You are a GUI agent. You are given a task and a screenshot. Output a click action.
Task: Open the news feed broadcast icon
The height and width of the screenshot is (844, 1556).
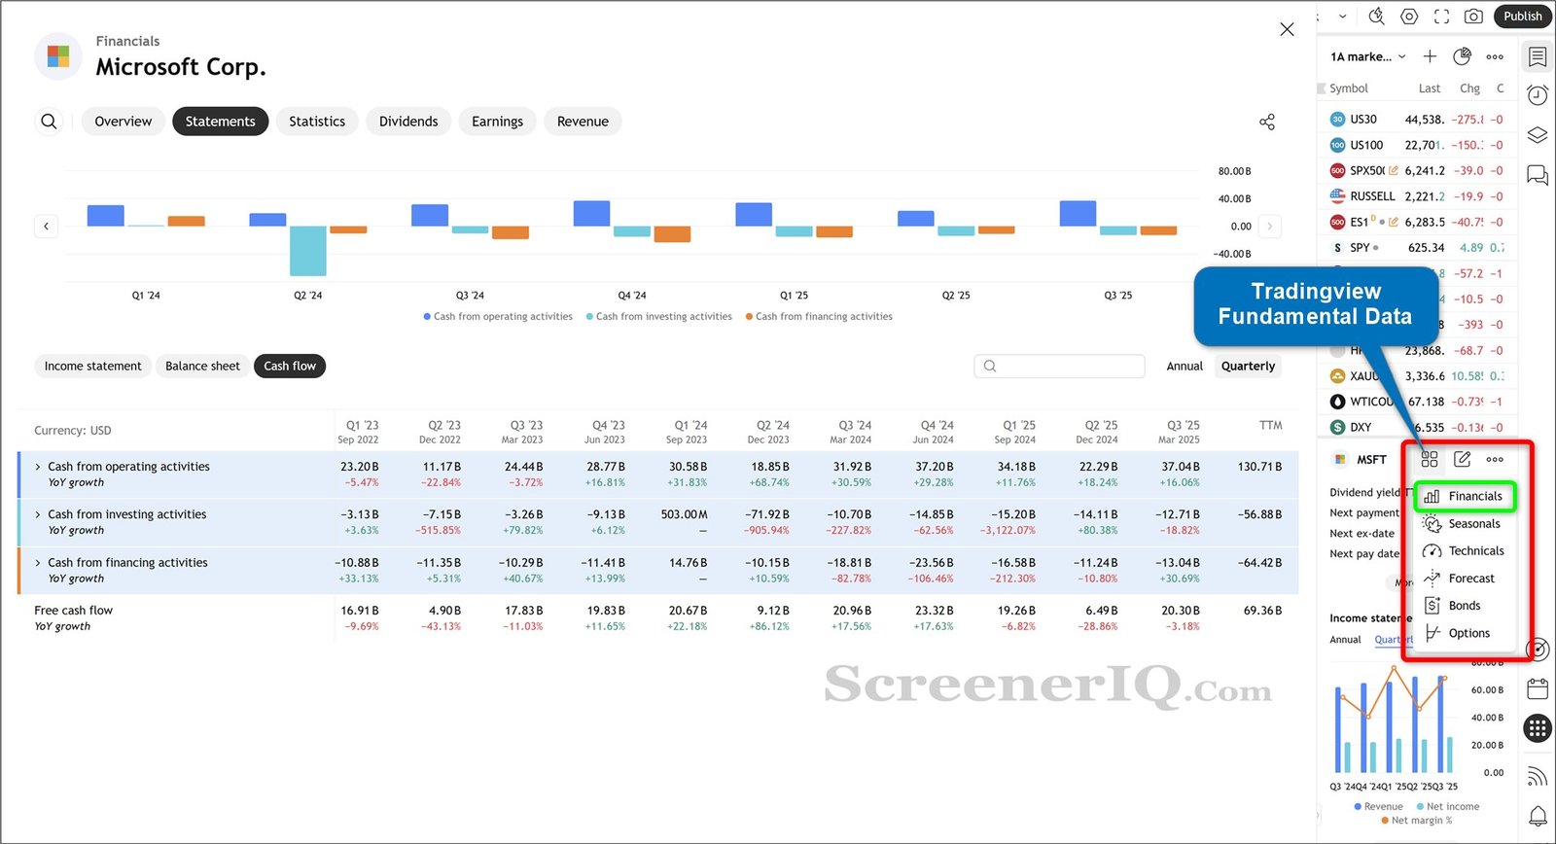[1538, 776]
